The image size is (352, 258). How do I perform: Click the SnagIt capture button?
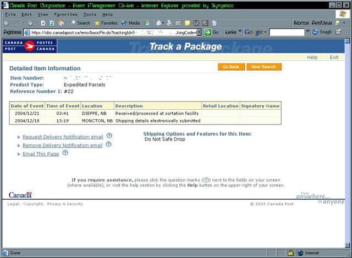322,32
